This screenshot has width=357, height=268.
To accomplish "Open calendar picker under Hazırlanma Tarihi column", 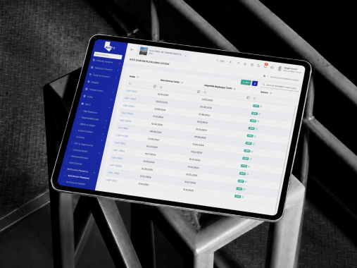I will click(x=199, y=92).
